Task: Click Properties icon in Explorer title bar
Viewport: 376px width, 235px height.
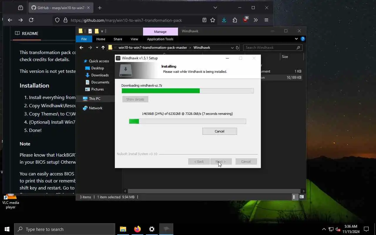Action: coord(90,31)
